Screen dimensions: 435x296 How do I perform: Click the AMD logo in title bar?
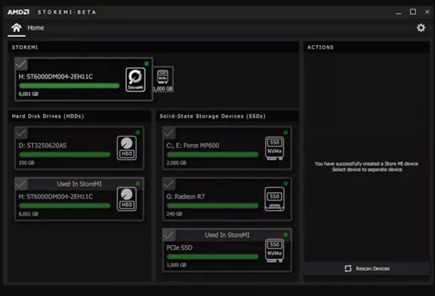(x=19, y=12)
